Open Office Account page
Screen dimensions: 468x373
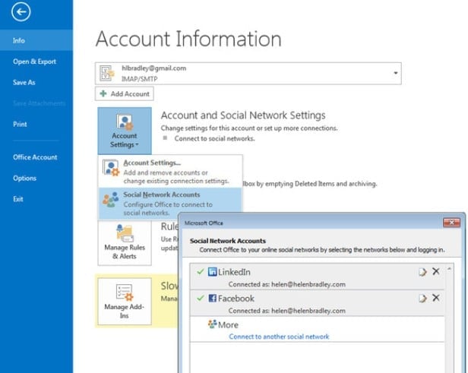(x=35, y=157)
